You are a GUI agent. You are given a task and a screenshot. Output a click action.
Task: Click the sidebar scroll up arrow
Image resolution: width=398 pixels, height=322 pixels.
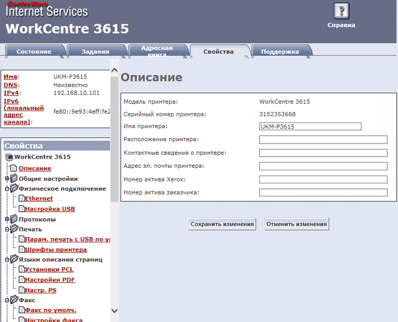pyautogui.click(x=114, y=70)
